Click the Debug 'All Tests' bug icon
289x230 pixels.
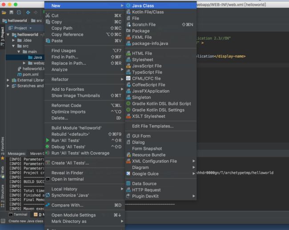coord(48,147)
